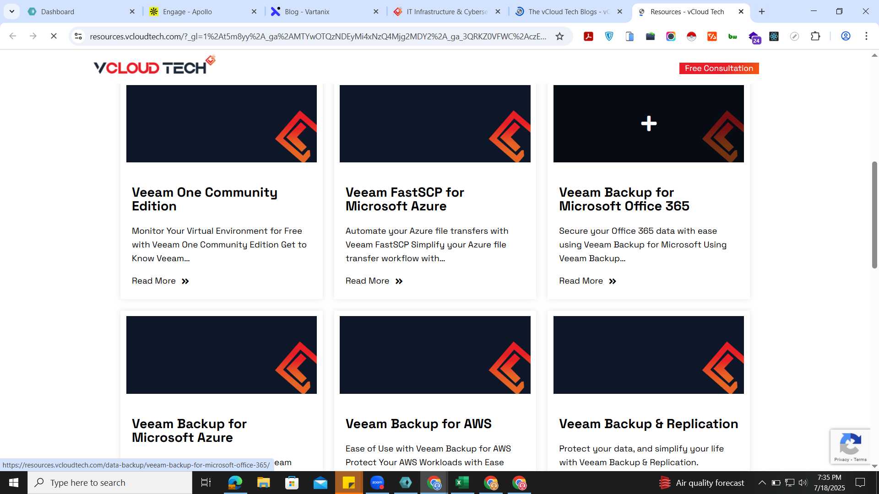This screenshot has width=879, height=494.
Task: Click the Free Consultation button
Action: point(719,68)
